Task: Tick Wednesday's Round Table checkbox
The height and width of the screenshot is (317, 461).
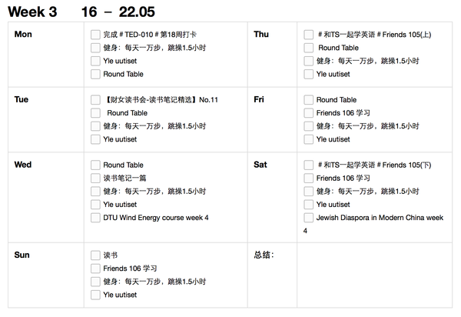Action: pos(95,165)
